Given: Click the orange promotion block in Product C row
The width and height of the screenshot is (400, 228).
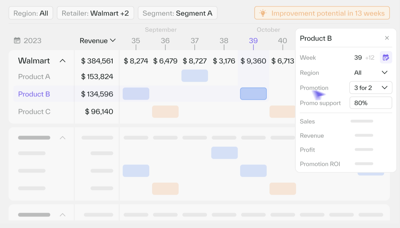Looking at the screenshot, I should point(166,112).
